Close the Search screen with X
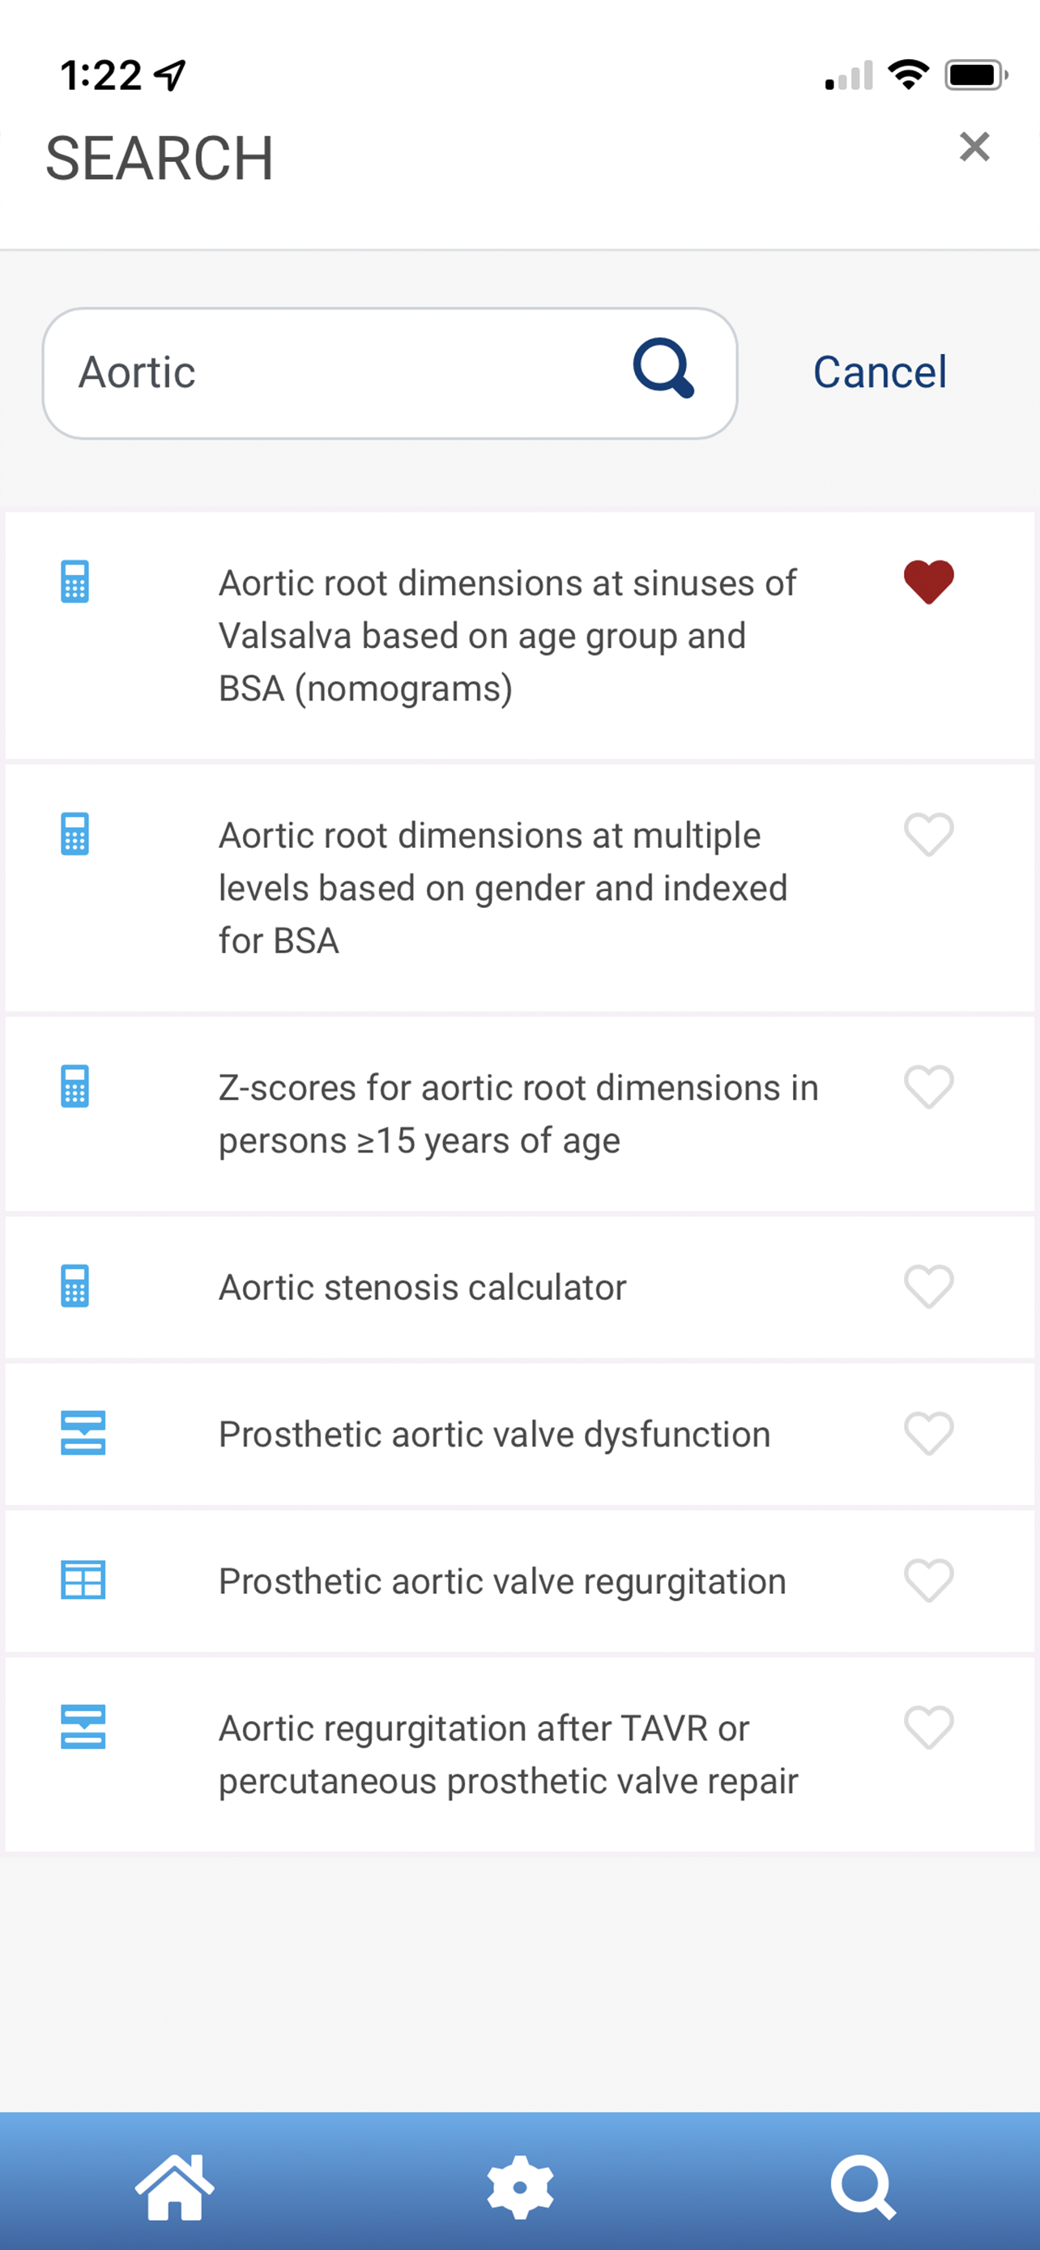The width and height of the screenshot is (1040, 2250). (974, 147)
